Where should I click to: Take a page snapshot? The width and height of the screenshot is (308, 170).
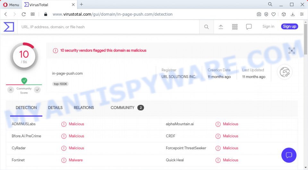(x=259, y=14)
